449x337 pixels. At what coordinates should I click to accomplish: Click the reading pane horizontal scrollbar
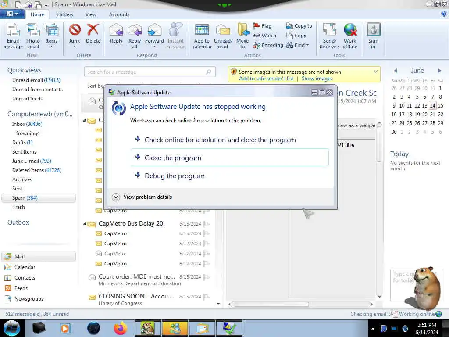pyautogui.click(x=271, y=305)
